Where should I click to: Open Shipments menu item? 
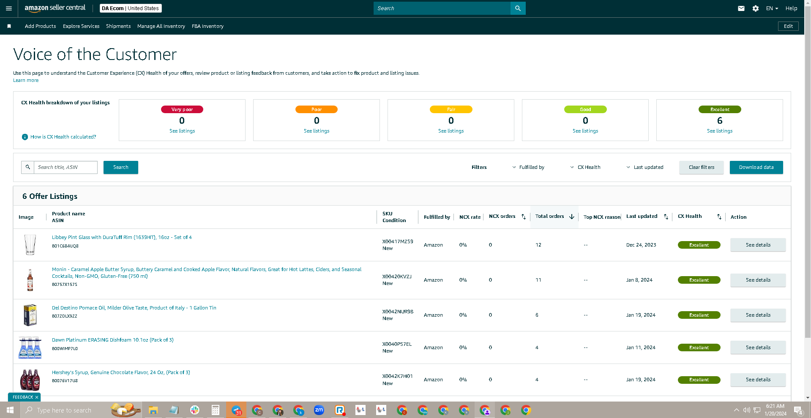pyautogui.click(x=118, y=26)
